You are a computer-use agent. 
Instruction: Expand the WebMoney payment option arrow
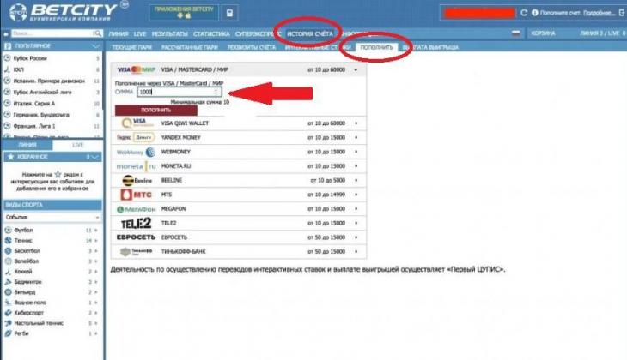point(356,152)
